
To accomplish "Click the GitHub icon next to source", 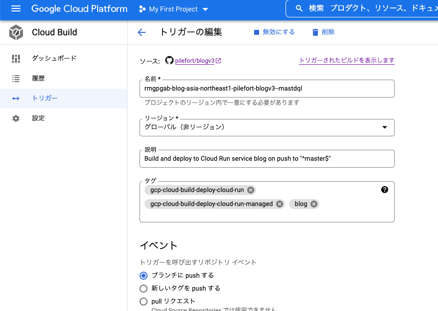I will tap(168, 61).
